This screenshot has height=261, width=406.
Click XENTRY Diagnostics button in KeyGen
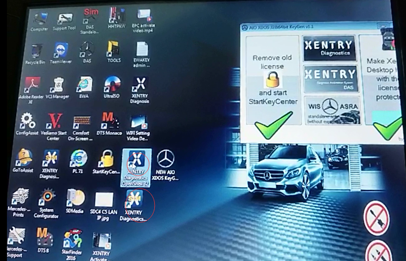pos(330,48)
